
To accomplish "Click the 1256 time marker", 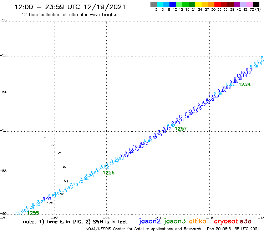I will coord(108,173).
